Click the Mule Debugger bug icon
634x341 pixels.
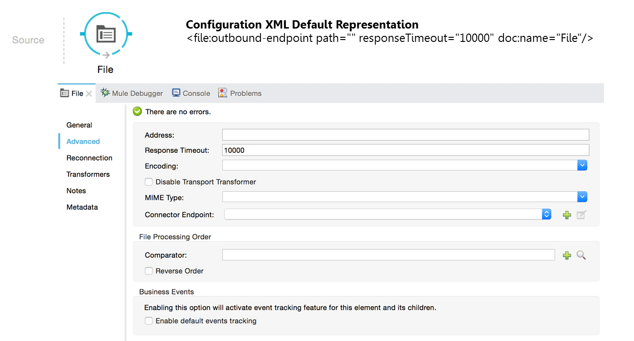click(105, 93)
